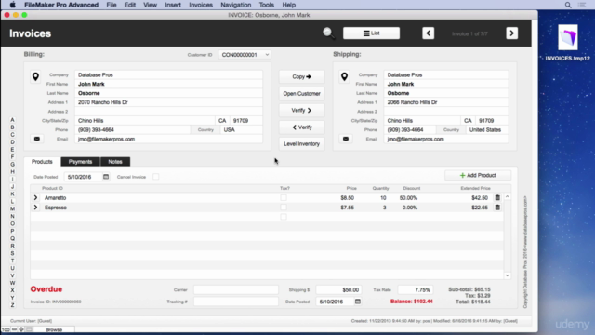Image resolution: width=595 pixels, height=335 pixels.
Task: Open the calendar picker beside bottom Date Posted
Action: (x=357, y=301)
